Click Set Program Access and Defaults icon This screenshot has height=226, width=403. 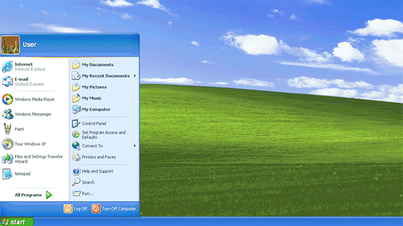point(76,134)
